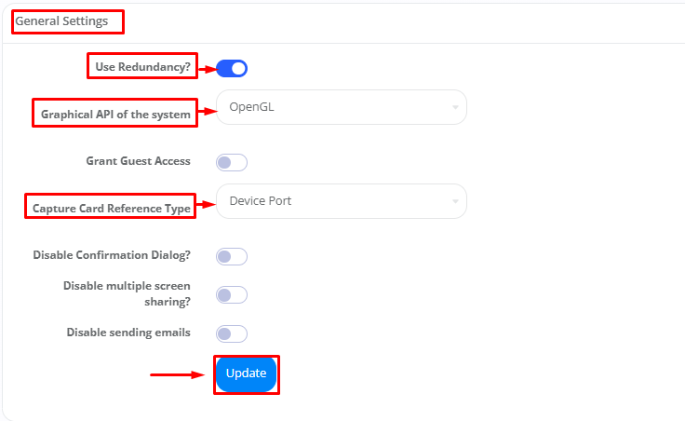Click the Disable sending emails label
Viewport: 685px width, 421px height.
pos(128,333)
